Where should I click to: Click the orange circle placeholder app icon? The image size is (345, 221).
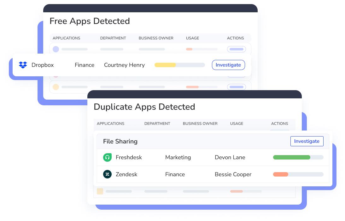[x=56, y=87]
